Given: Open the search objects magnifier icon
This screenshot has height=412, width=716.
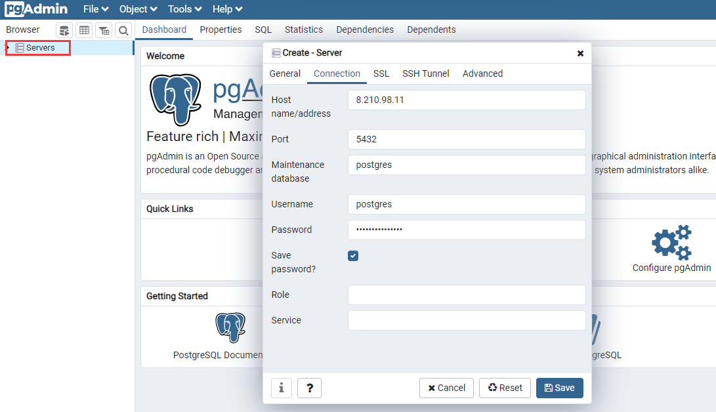Looking at the screenshot, I should point(123,30).
